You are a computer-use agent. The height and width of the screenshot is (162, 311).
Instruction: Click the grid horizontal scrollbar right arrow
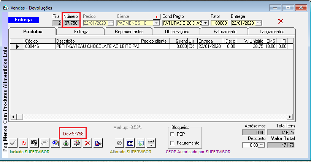point(290,117)
